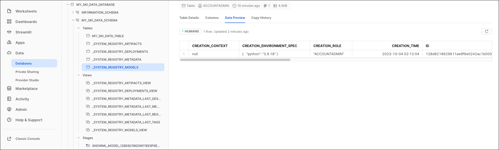Click the Activity icon in sidebar

[x=9, y=99]
